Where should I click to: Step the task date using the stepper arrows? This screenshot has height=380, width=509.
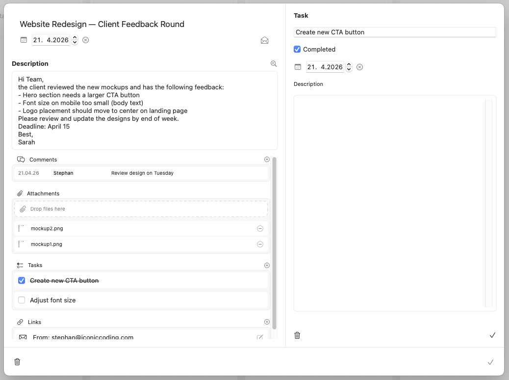coord(349,67)
